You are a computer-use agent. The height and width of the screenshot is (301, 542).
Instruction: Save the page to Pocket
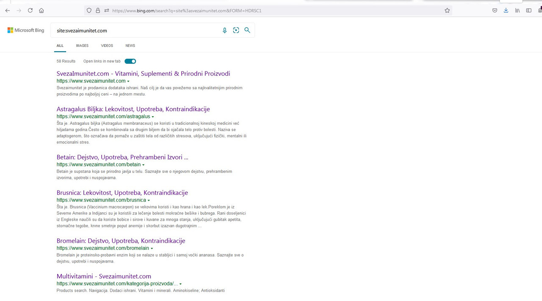(495, 11)
